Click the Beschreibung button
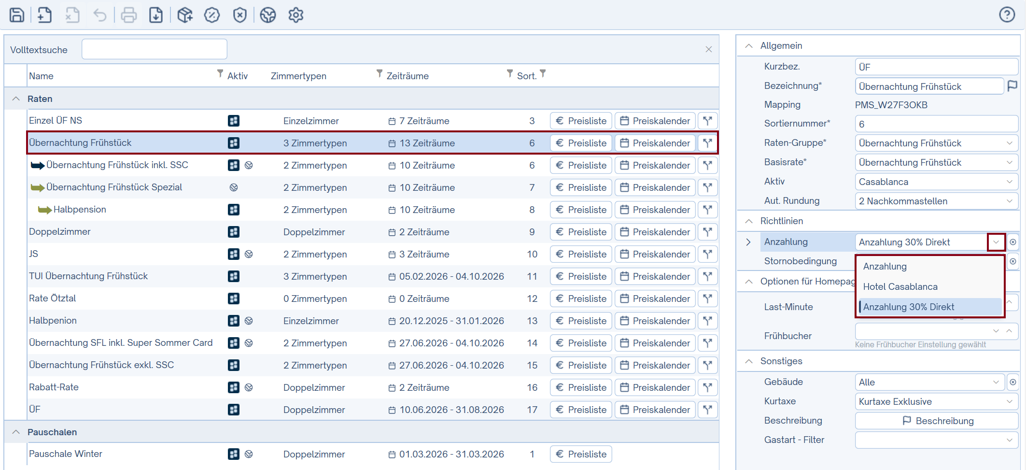The height and width of the screenshot is (470, 1026). coord(937,421)
